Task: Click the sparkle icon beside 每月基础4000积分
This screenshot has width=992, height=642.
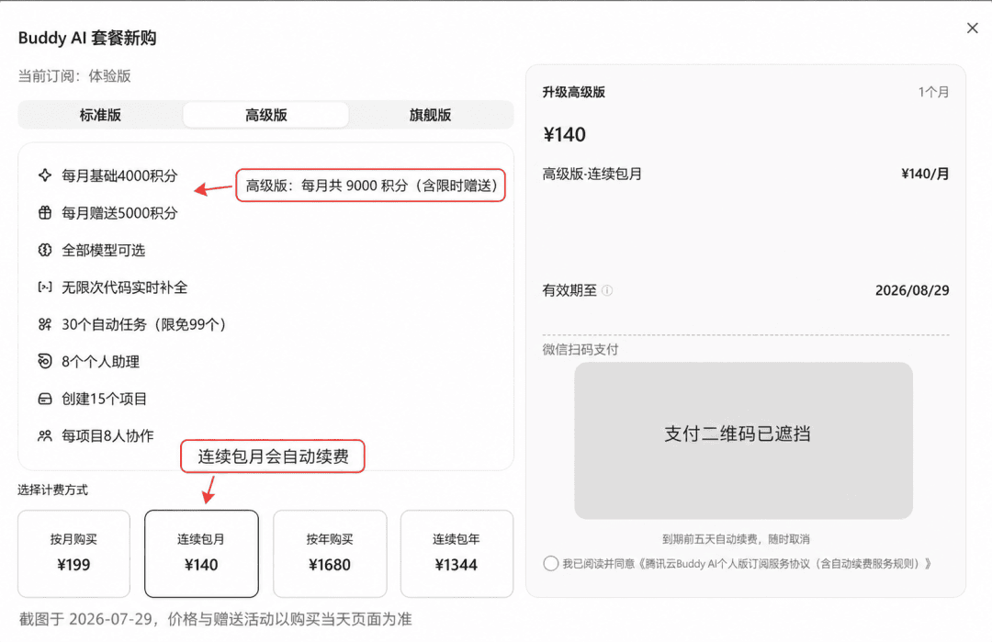Action: tap(45, 175)
